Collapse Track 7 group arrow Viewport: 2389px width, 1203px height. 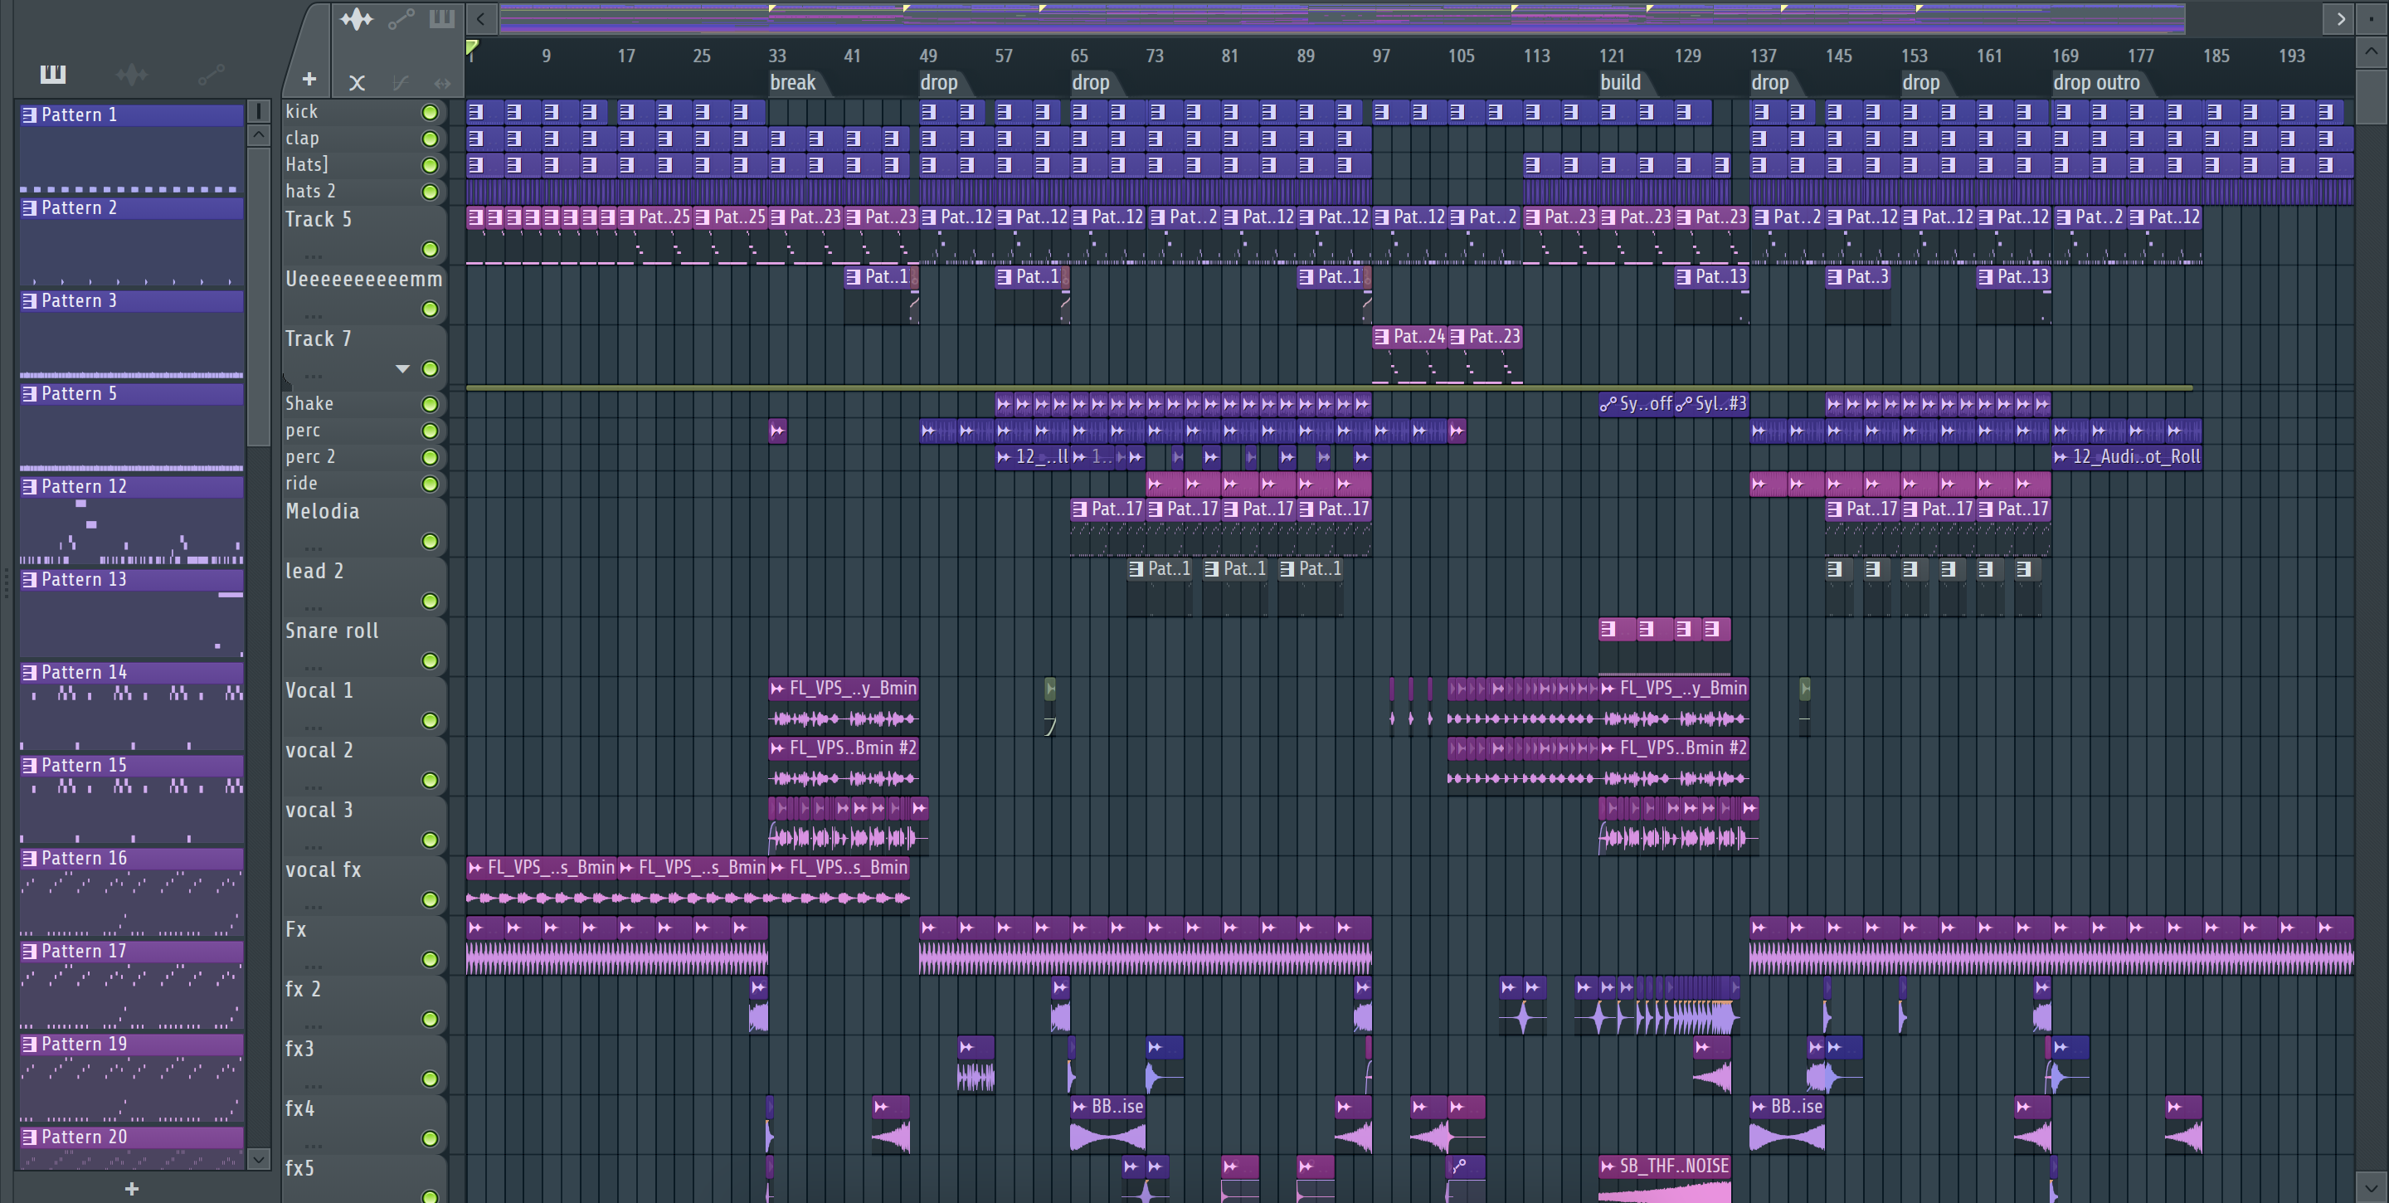tap(402, 369)
